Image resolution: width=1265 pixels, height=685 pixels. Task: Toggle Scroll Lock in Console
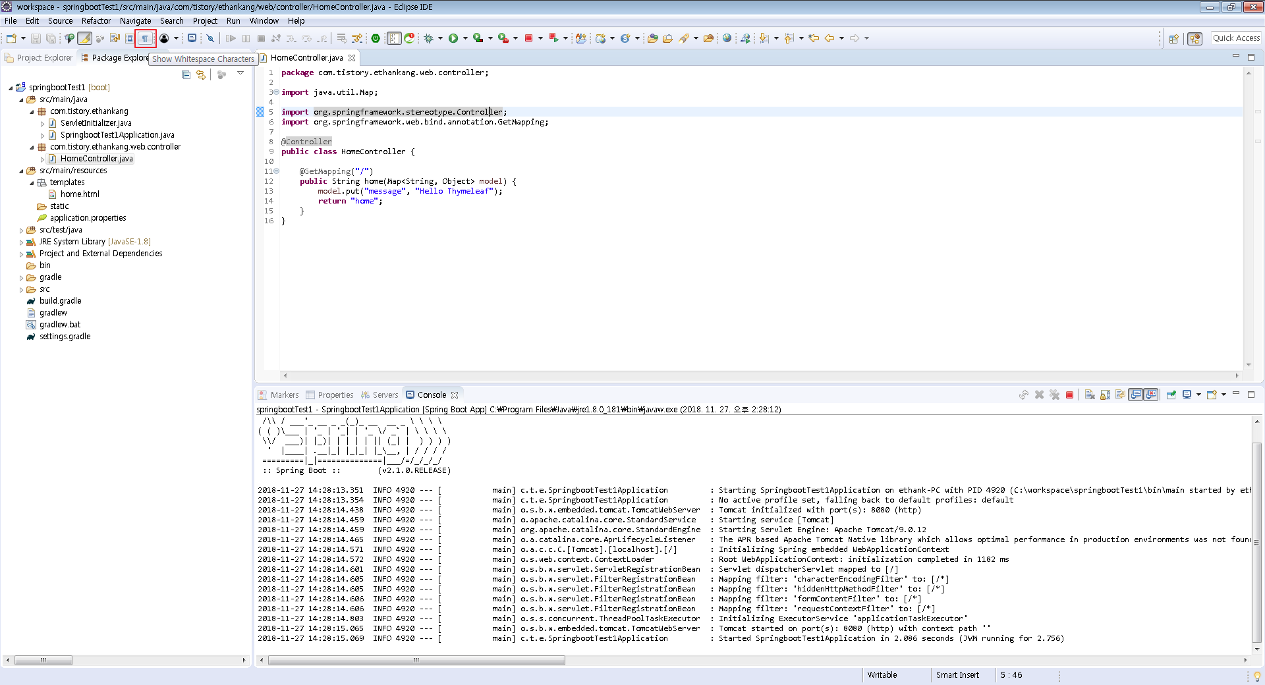[1105, 395]
